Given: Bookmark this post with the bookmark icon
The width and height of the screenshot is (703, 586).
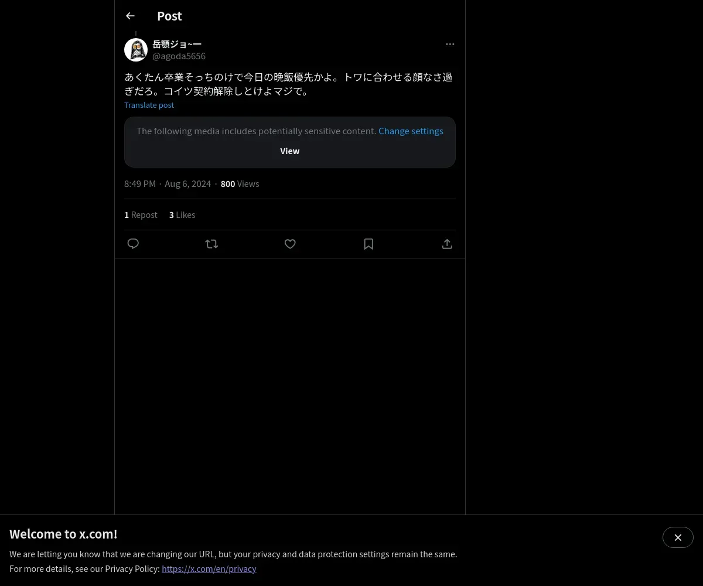Looking at the screenshot, I should pyautogui.click(x=368, y=244).
